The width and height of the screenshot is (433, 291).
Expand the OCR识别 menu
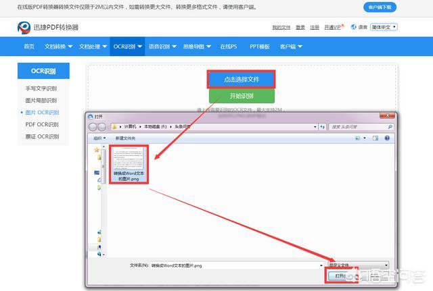coord(127,47)
